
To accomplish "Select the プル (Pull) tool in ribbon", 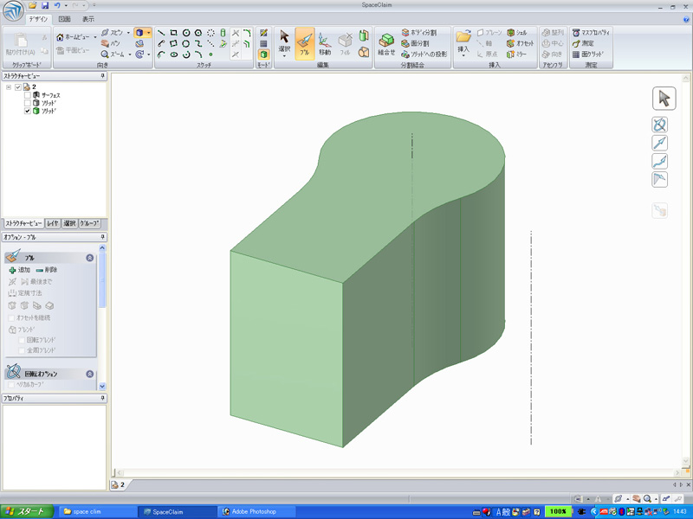I will pyautogui.click(x=304, y=42).
